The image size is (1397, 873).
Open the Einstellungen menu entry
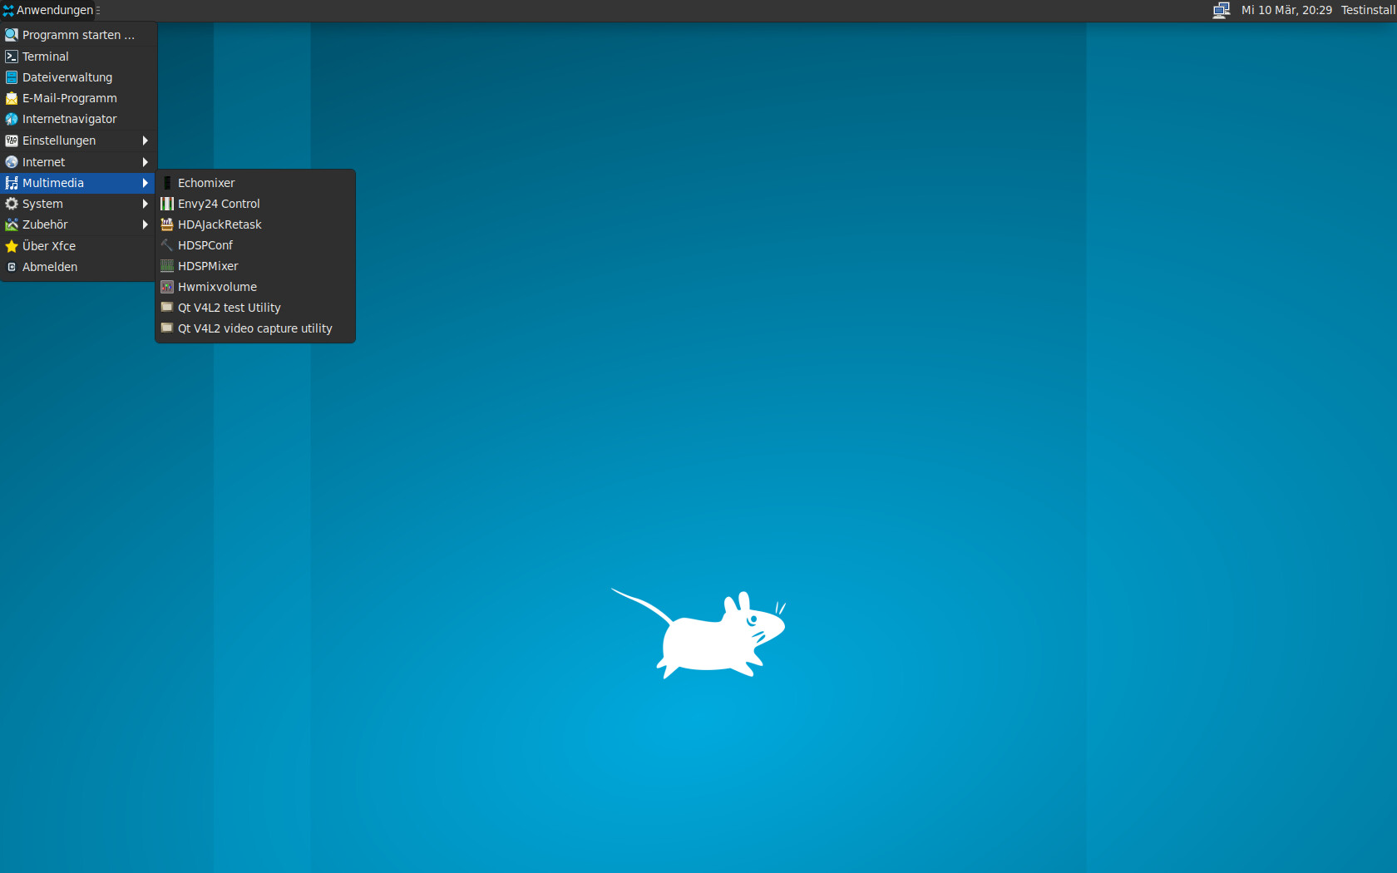(78, 141)
